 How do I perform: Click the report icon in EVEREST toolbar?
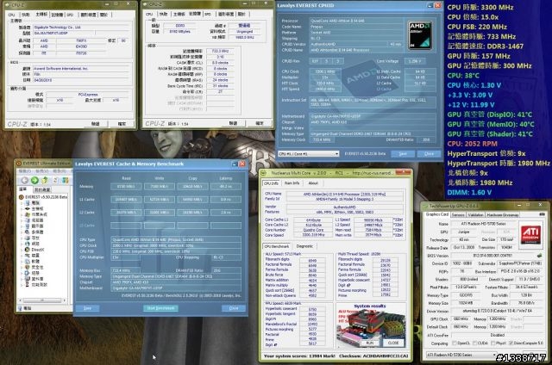pyautogui.click(x=66, y=181)
